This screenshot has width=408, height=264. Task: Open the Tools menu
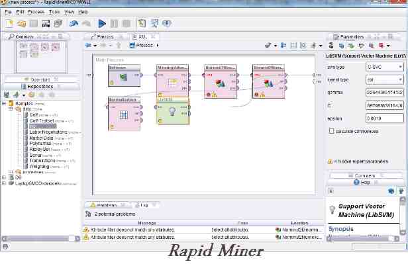tap(54, 12)
